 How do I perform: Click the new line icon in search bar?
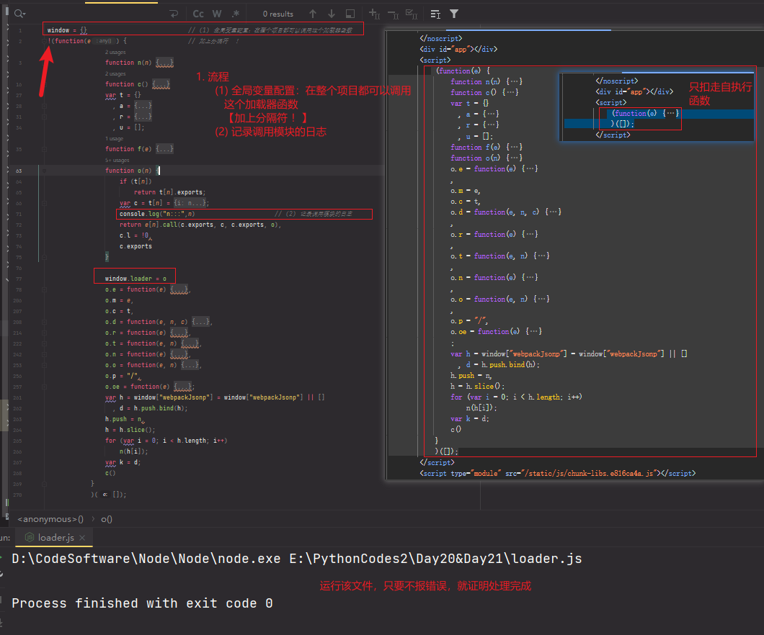pos(174,14)
